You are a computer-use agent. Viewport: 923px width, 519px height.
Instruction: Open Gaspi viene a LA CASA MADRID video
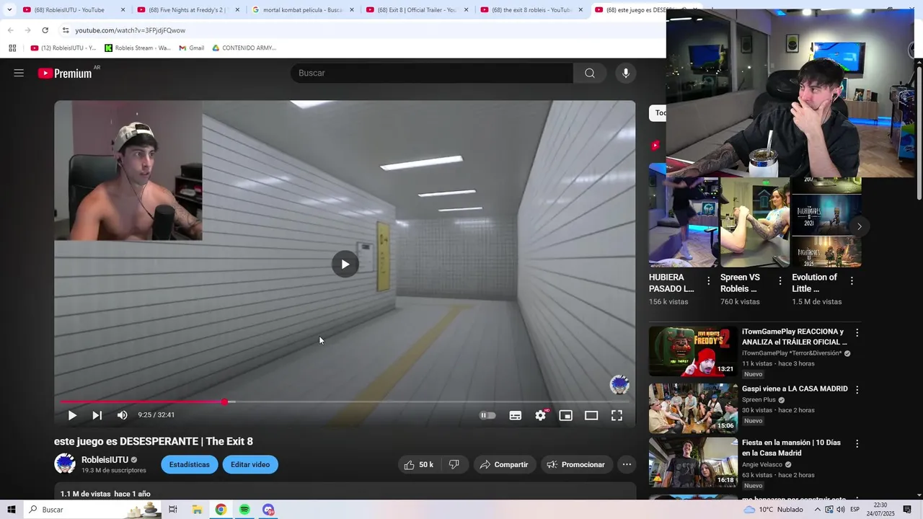pos(693,408)
